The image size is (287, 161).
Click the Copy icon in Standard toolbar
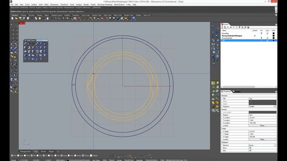36,18
